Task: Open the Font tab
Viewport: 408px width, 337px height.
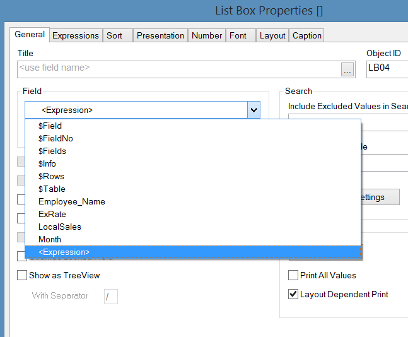Action: tap(238, 36)
